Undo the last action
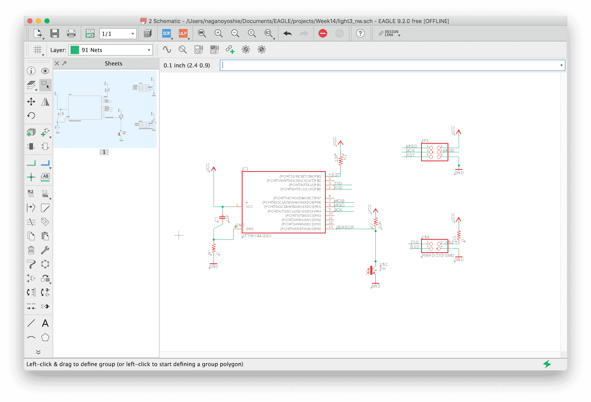The image size is (591, 402). (x=287, y=33)
